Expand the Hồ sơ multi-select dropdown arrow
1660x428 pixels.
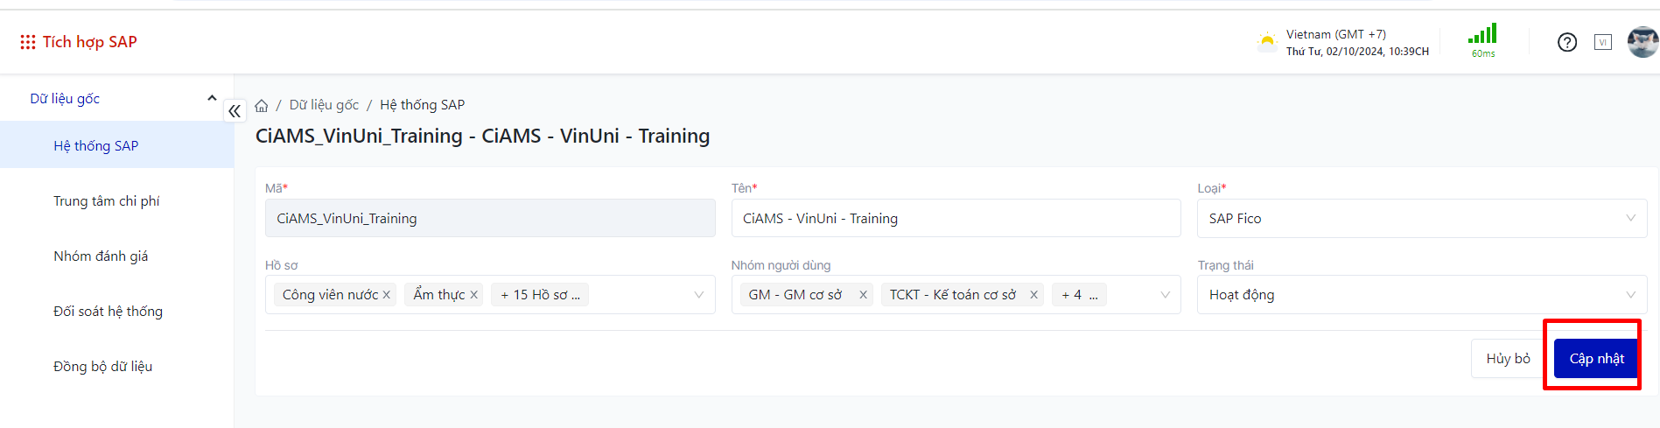pos(698,295)
